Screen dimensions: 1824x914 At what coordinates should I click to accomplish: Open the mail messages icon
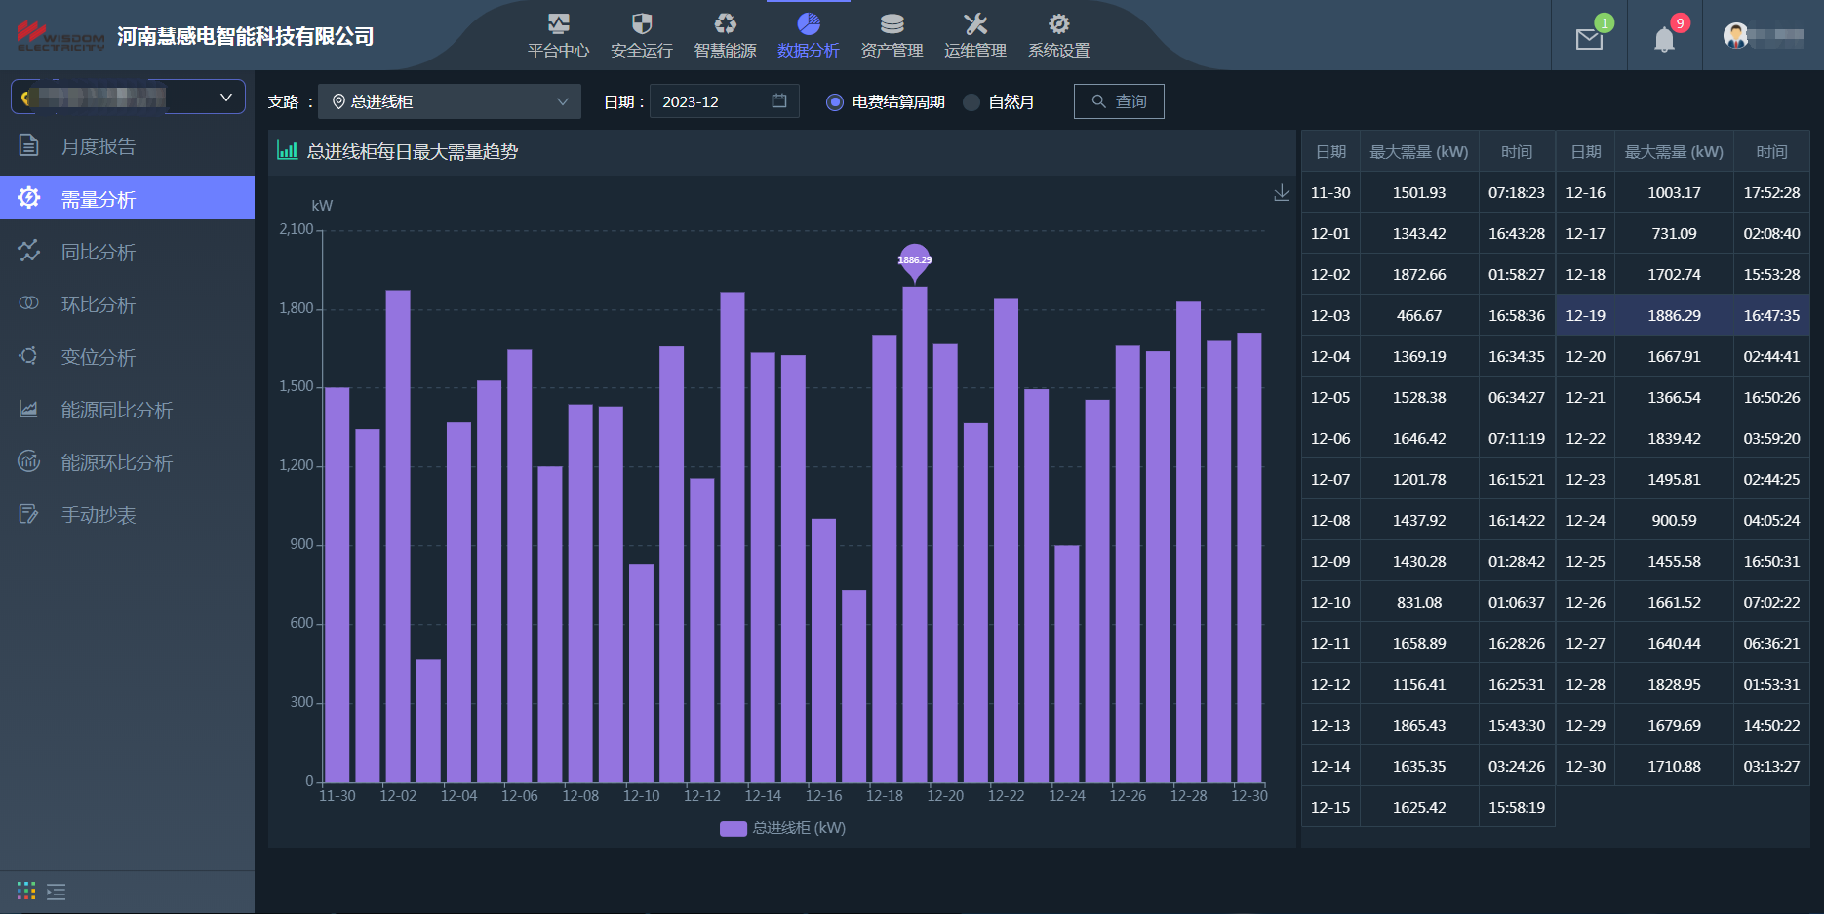click(x=1589, y=39)
